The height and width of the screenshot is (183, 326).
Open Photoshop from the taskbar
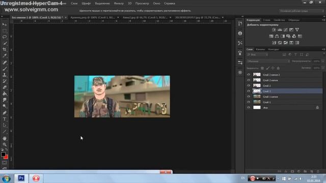21,178
